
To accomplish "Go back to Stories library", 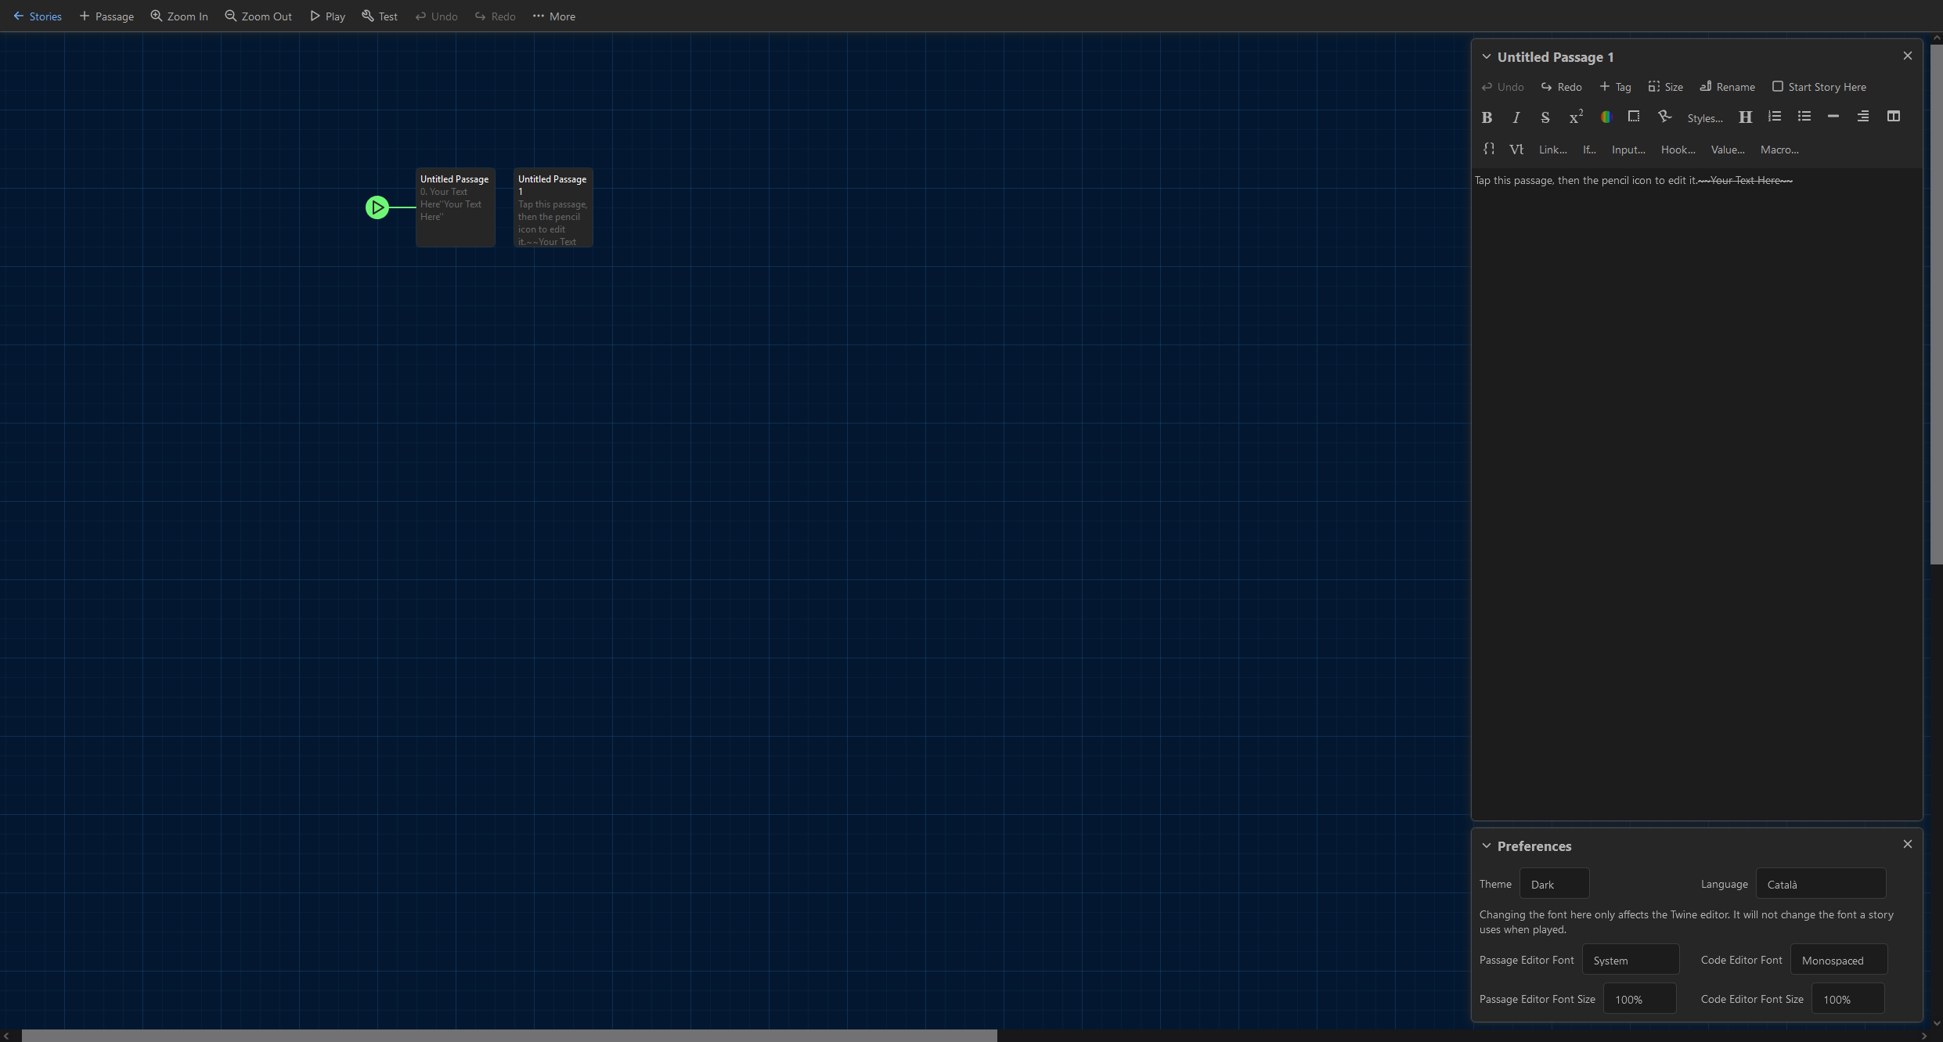I will pyautogui.click(x=38, y=16).
